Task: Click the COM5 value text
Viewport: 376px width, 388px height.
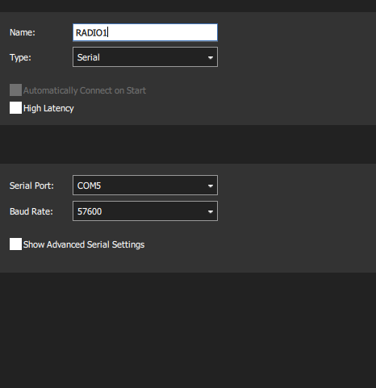Action: point(89,186)
